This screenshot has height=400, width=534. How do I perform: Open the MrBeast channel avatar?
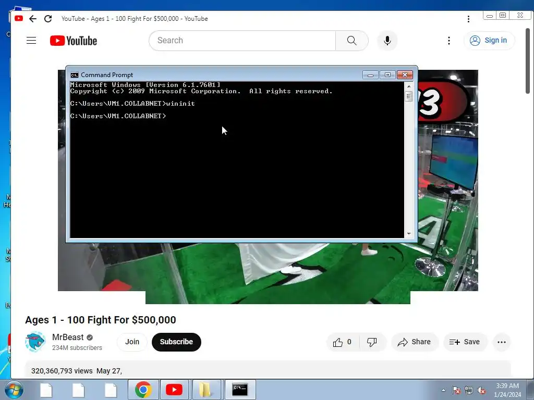click(x=35, y=342)
